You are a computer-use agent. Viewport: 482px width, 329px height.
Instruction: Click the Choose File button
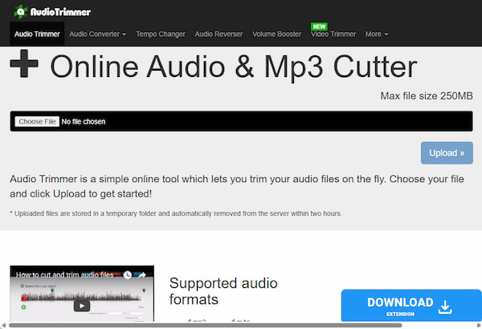pyautogui.click(x=37, y=122)
